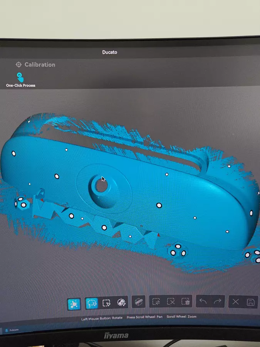This screenshot has height=347, width=260.
Task: Choose the connected-region selection tool
Action: [x=121, y=302]
